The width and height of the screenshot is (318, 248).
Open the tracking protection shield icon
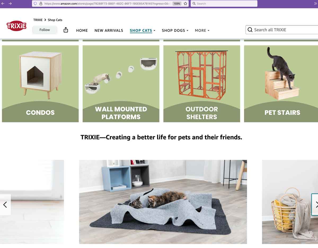coord(35,4)
